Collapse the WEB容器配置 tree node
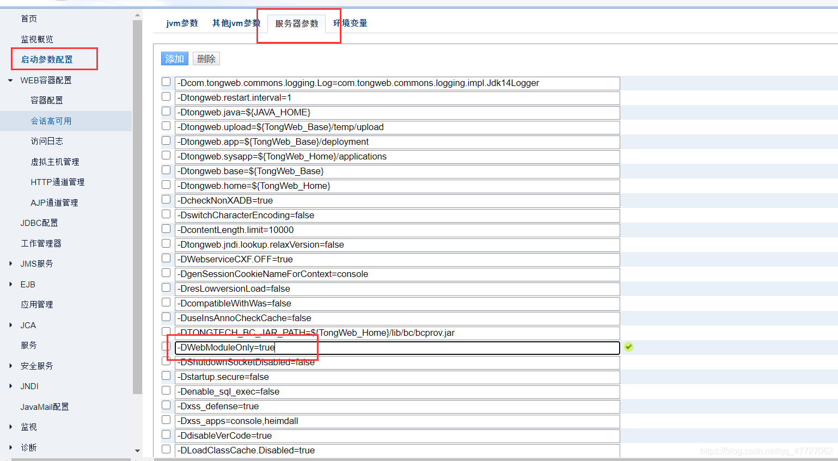Image resolution: width=838 pixels, height=461 pixels. [x=10, y=80]
